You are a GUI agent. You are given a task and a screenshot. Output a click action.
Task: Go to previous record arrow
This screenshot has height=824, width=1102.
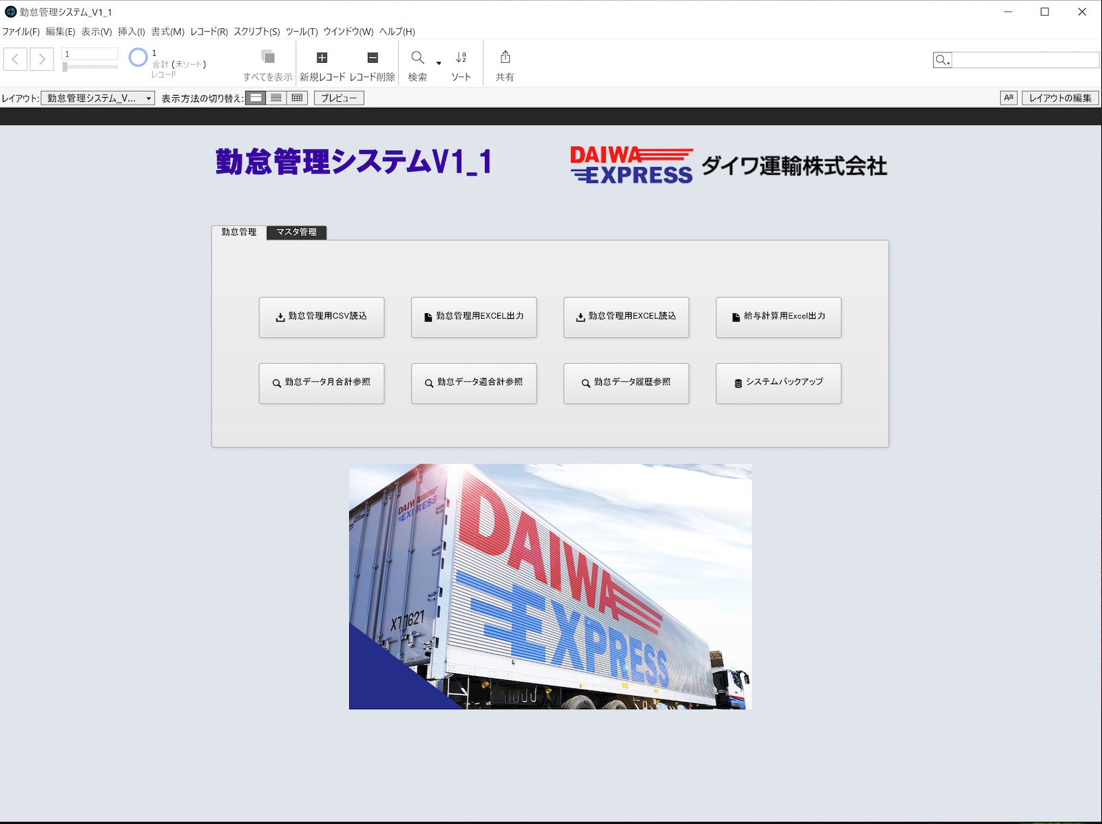pos(15,59)
